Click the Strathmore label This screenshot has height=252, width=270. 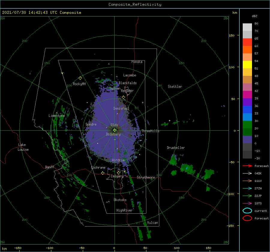(146, 177)
